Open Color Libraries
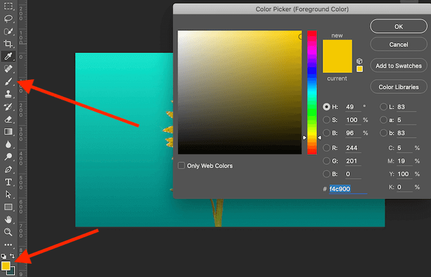 398,87
